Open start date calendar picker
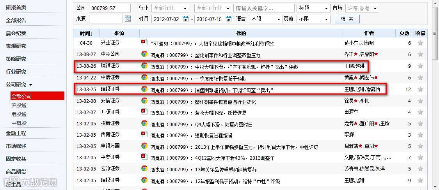This screenshot has width=439, height=190. (186, 19)
